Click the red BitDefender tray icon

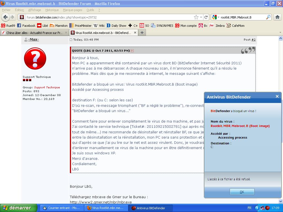pyautogui.click(x=268, y=208)
